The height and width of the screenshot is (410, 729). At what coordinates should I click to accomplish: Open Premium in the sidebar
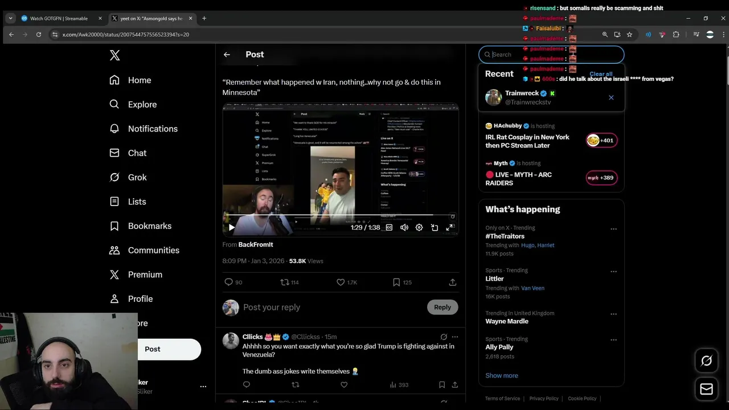pos(136,274)
